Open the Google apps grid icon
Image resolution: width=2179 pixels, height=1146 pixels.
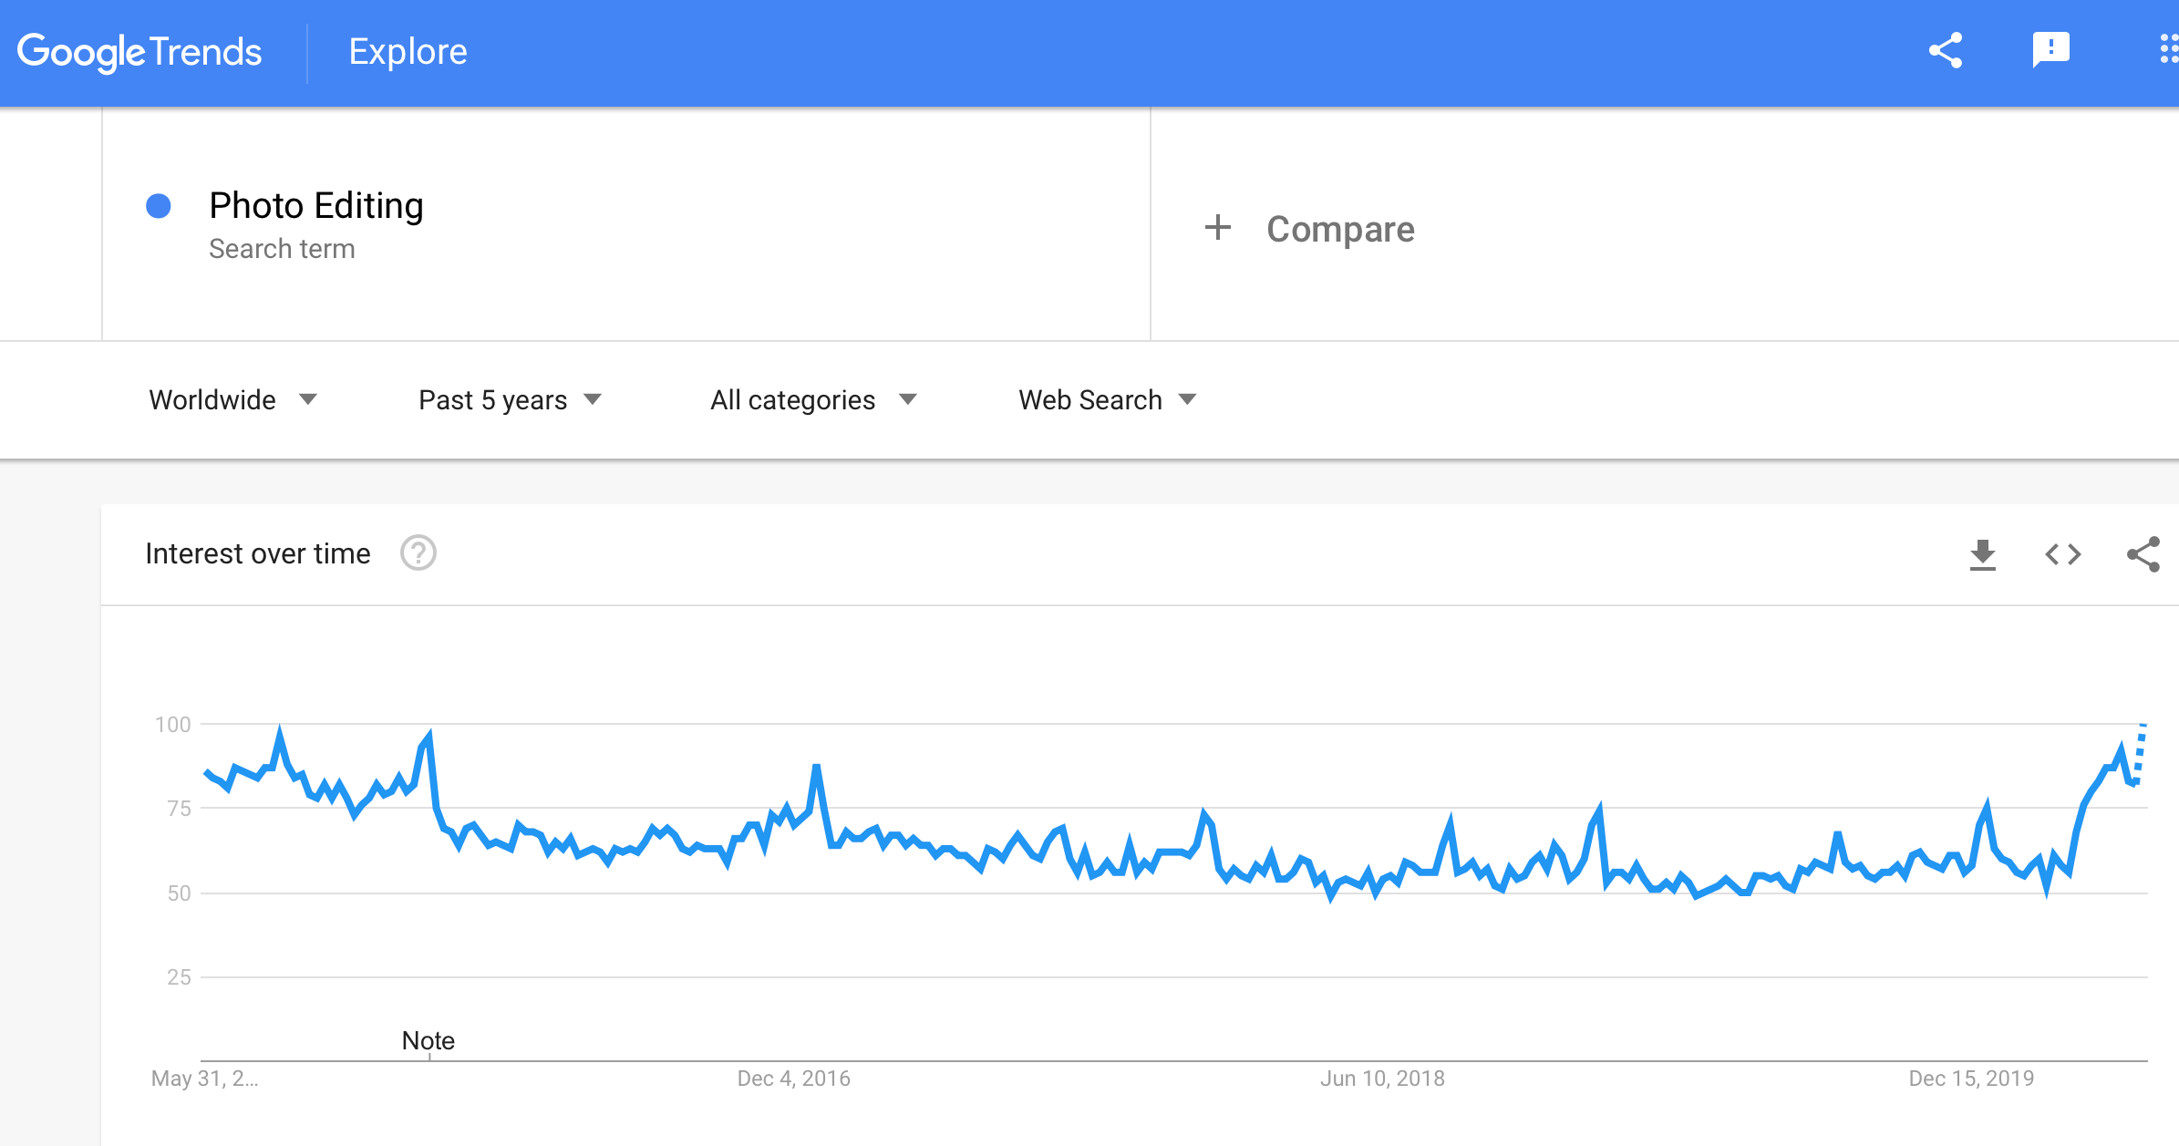2168,50
